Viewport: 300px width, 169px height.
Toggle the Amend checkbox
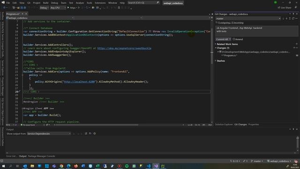click(233, 39)
